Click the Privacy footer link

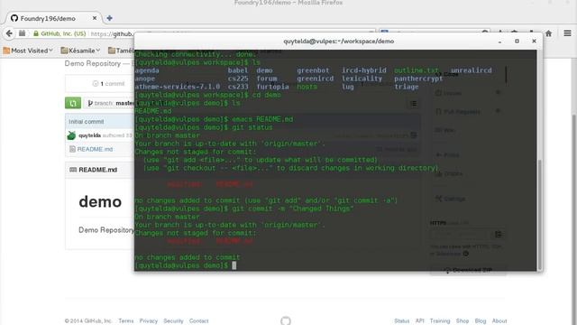point(148,321)
